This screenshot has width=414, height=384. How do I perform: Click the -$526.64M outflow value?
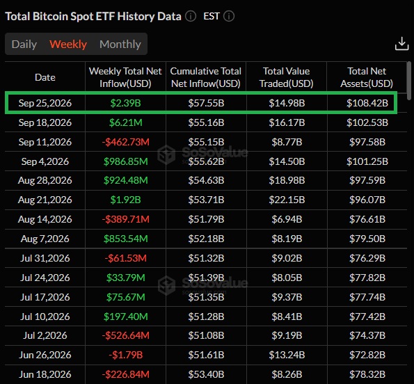tap(125, 335)
